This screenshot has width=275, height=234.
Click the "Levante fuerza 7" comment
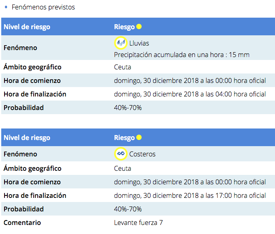coord(138,223)
